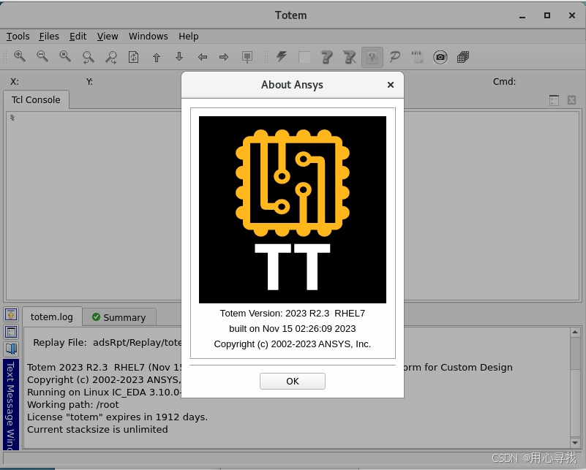
Task: Click the blank square toolbar icon
Action: pos(304,58)
